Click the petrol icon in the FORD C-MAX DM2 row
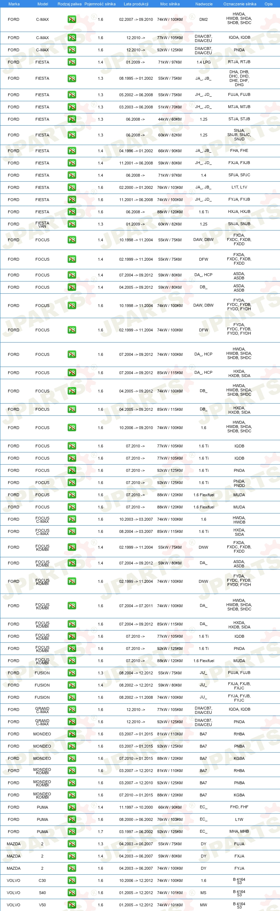The height and width of the screenshot is (911, 280). [72, 19]
